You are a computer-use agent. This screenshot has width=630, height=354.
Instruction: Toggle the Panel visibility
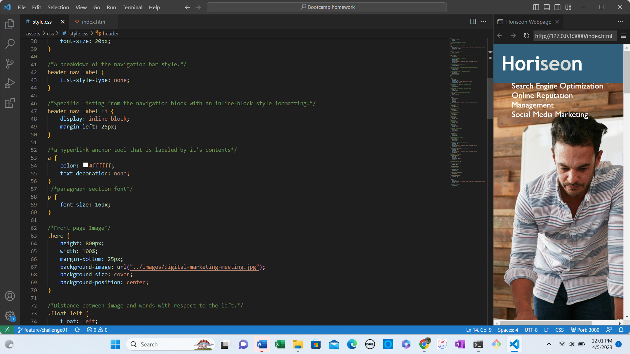coord(546,7)
